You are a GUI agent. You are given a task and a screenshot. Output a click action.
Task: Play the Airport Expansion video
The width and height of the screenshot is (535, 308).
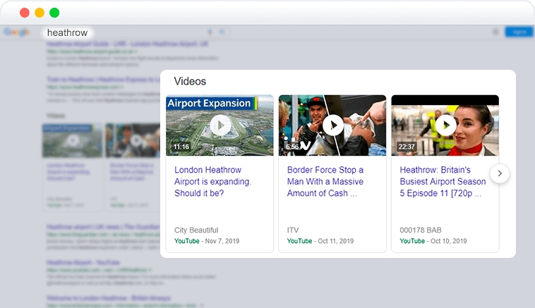click(x=220, y=125)
